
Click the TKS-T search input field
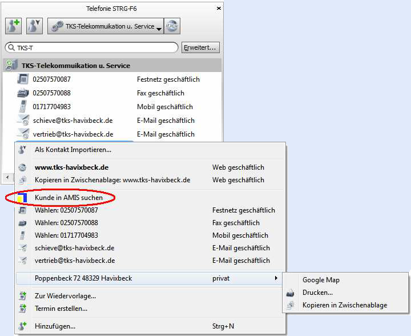[91, 48]
